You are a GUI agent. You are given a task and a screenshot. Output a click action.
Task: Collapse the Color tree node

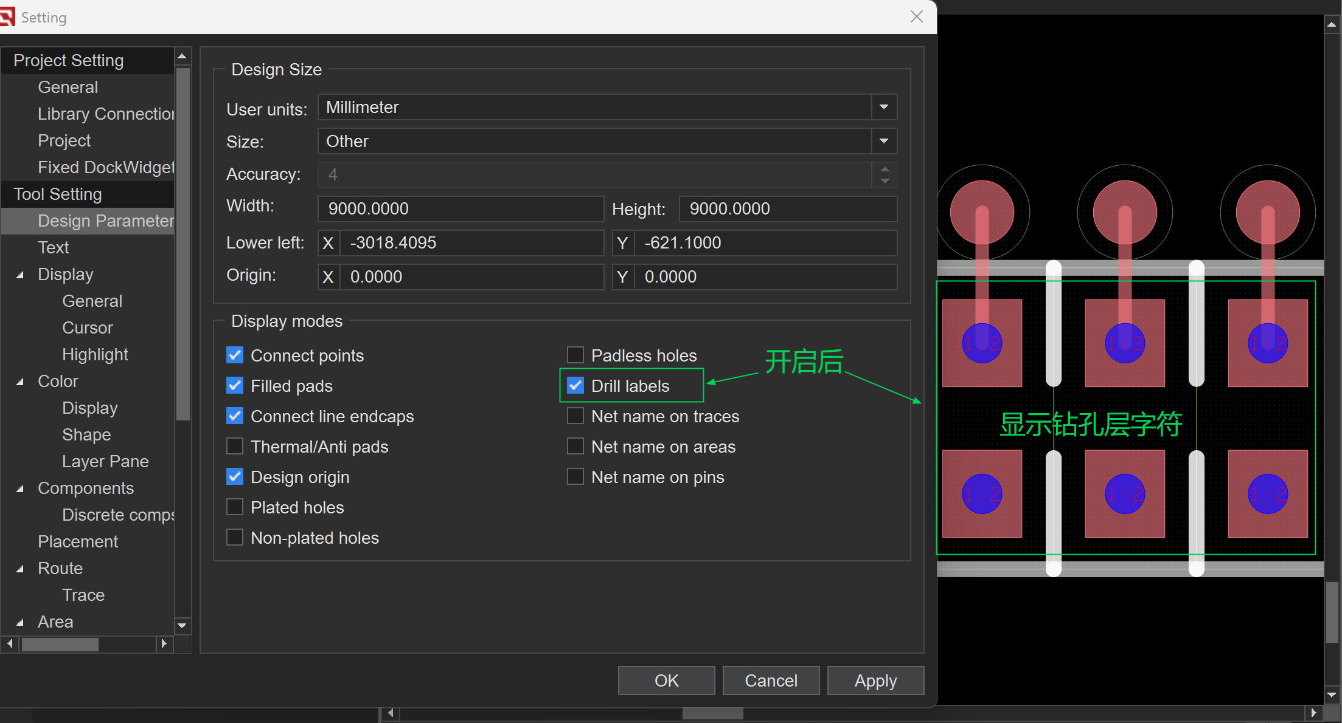coord(20,382)
